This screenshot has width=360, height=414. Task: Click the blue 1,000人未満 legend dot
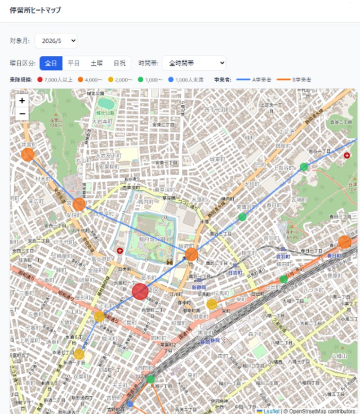click(171, 80)
